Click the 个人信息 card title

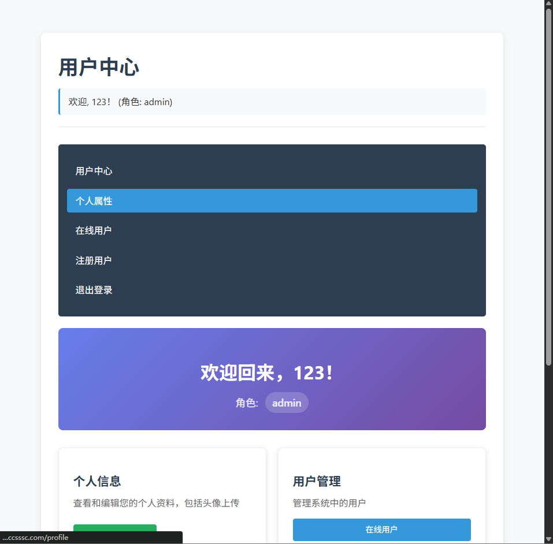point(97,482)
